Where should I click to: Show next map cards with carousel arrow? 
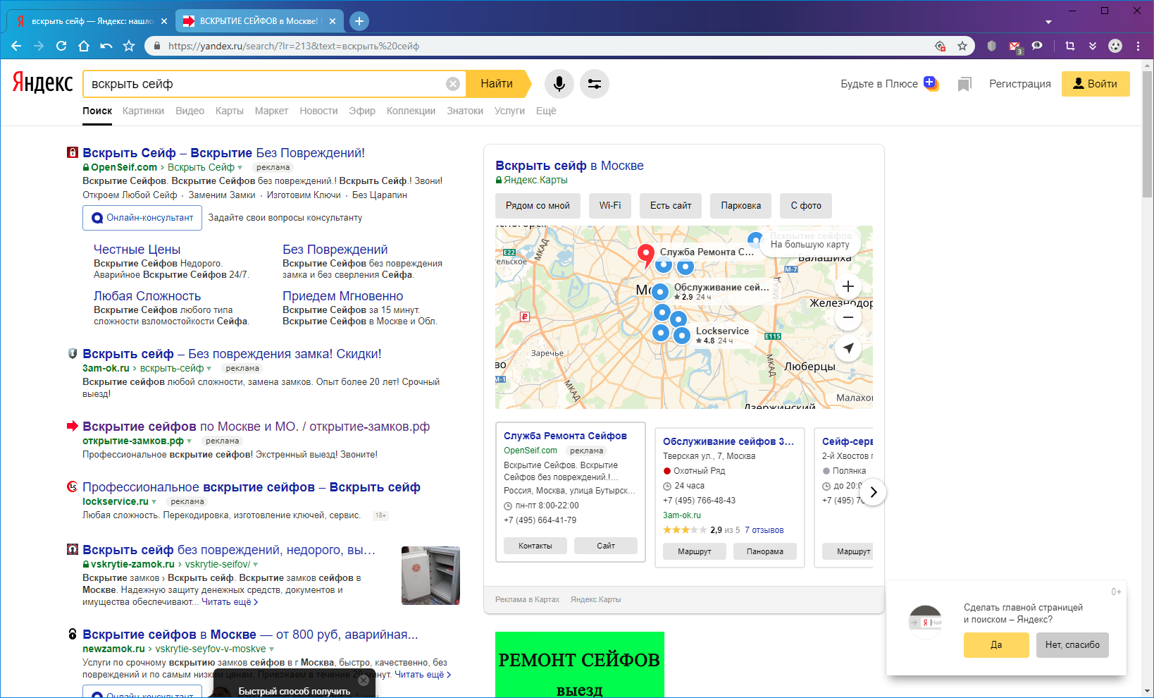pyautogui.click(x=874, y=492)
